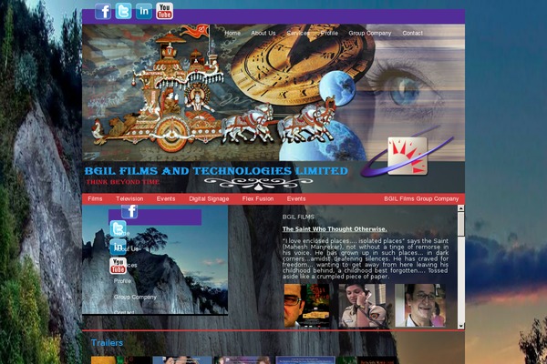Viewport: 547px width, 364px height.
Task: Click the Profile link in left panel
Action: tap(122, 281)
